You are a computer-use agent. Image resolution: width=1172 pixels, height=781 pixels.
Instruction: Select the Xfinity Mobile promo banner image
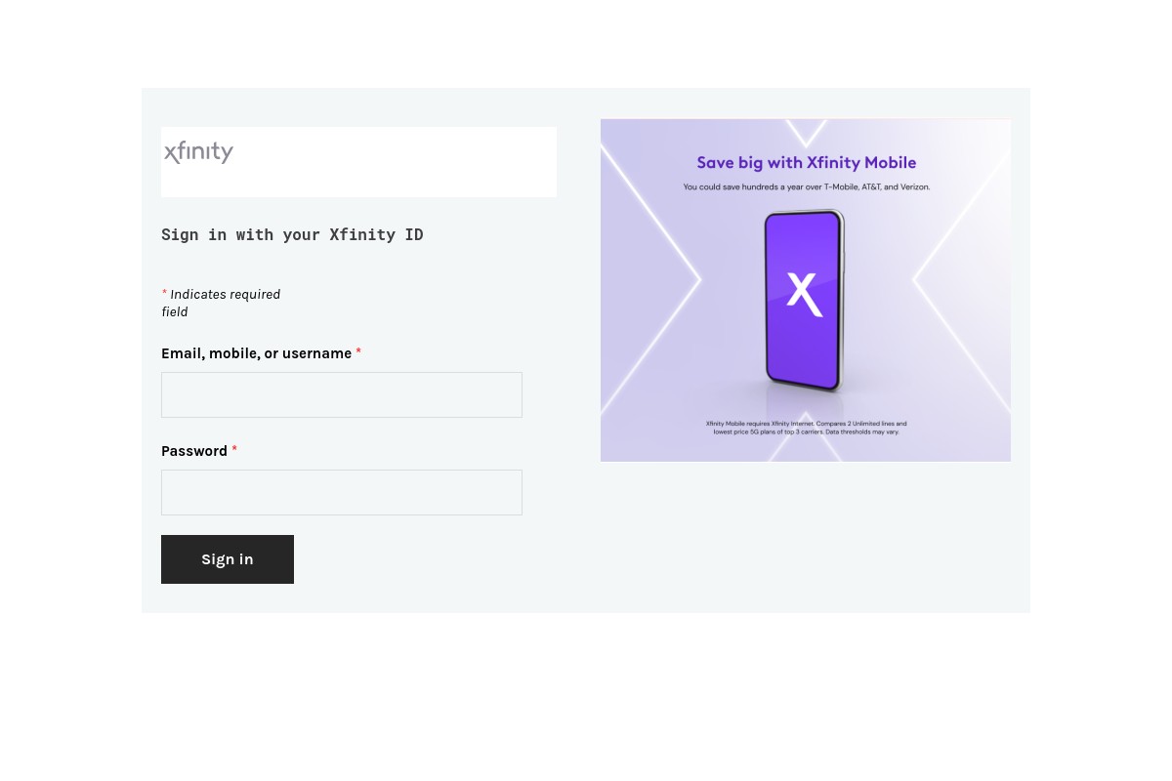tap(806, 290)
